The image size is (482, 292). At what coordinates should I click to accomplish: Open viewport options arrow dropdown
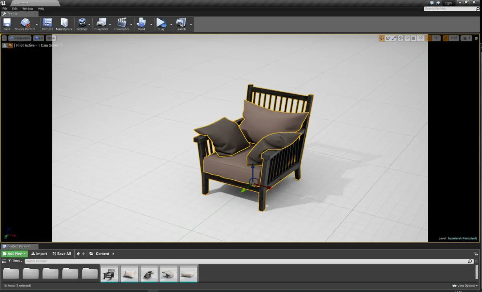[x=4, y=38]
